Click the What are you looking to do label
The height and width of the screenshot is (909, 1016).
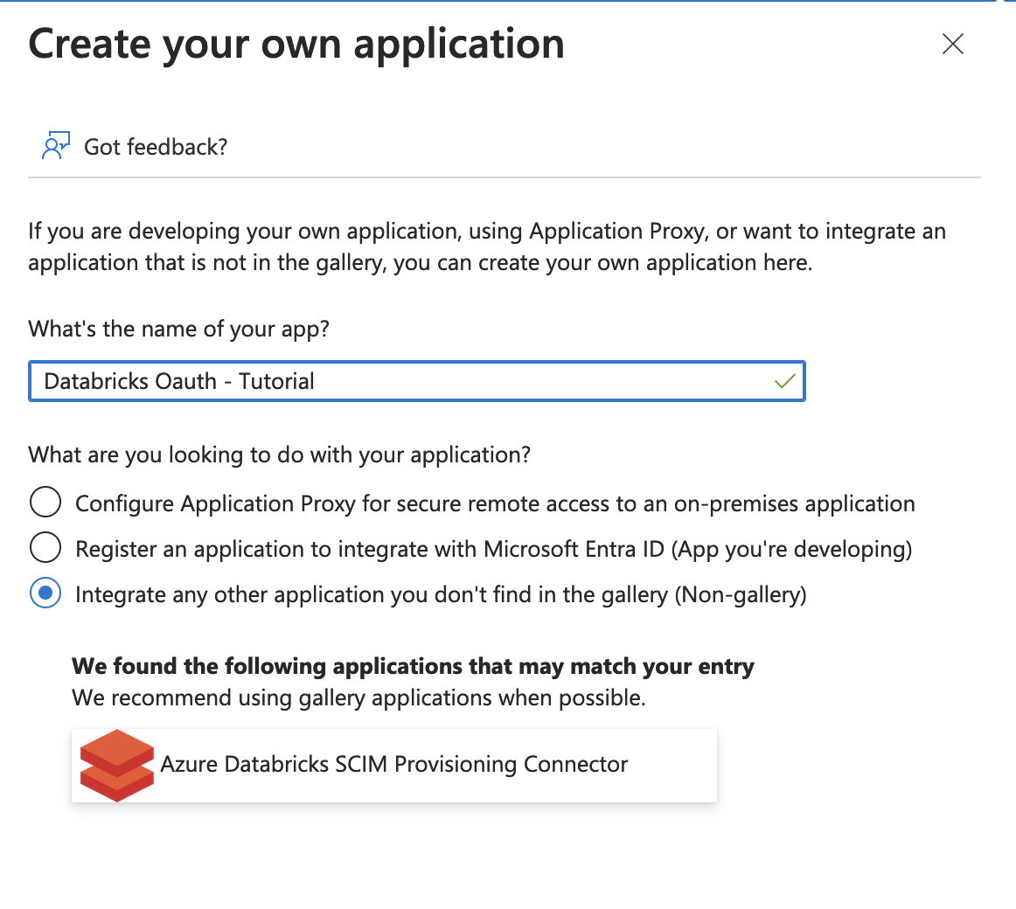click(x=280, y=454)
